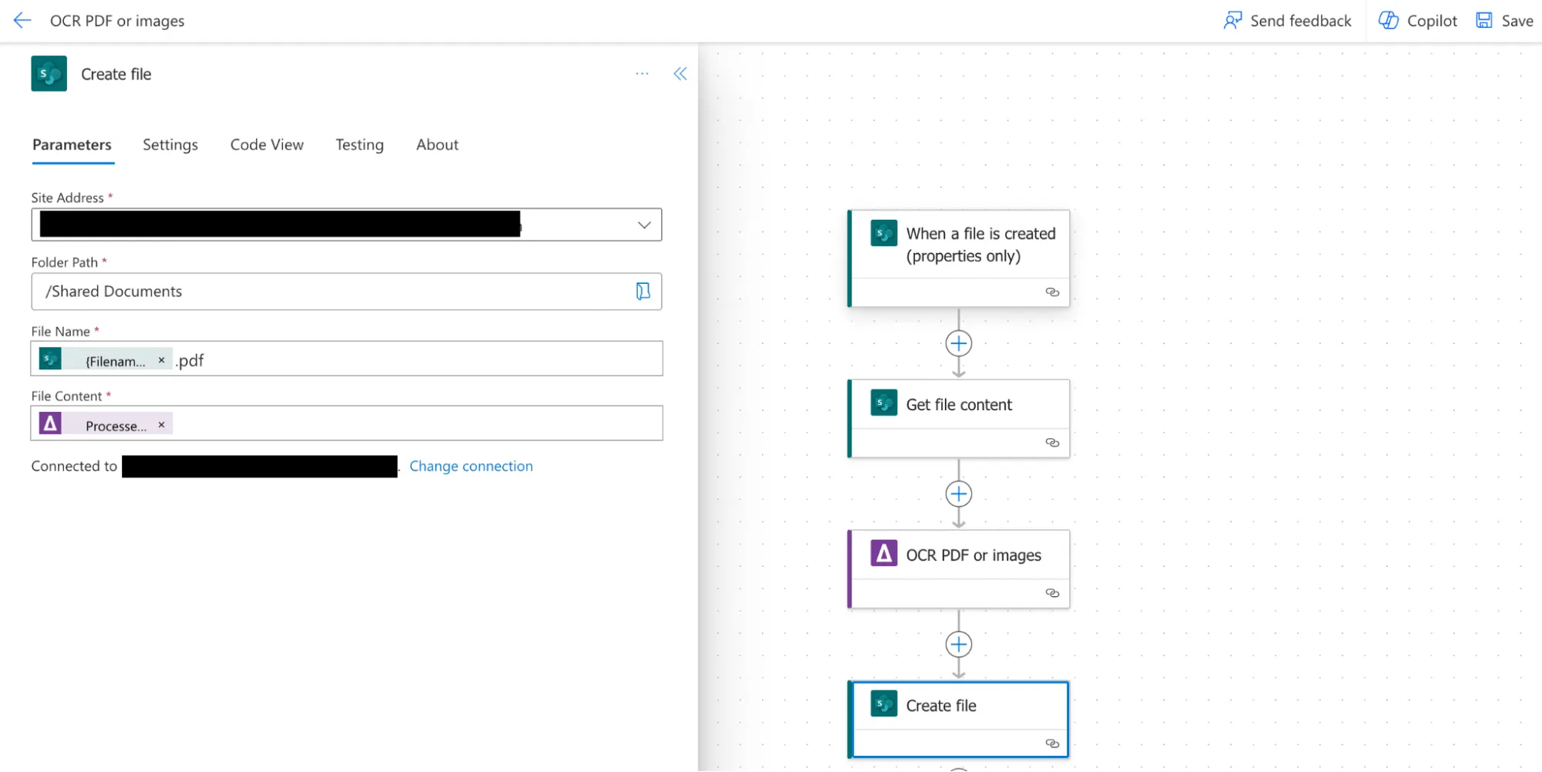Remove the Processed token from File Content
Screen dimensions: 1542x772
click(161, 425)
